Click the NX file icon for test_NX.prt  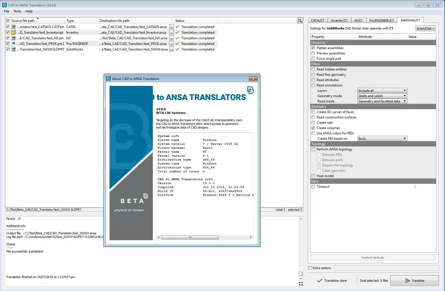coord(13,38)
